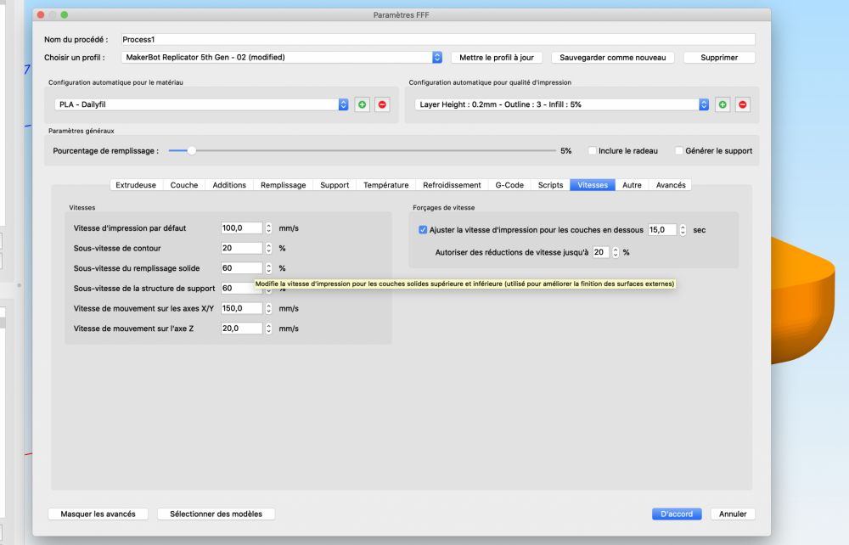This screenshot has height=545, width=849.
Task: Add a new print quality configuration
Action: pyautogui.click(x=722, y=104)
